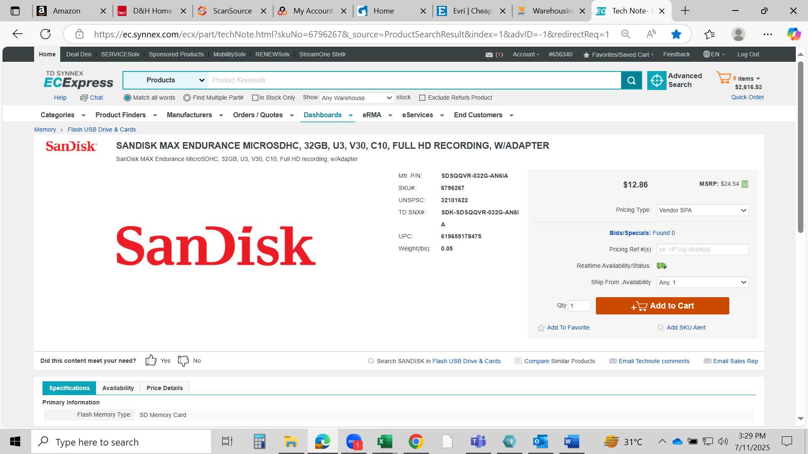Click the search magnifier button
The image size is (808, 454).
pos(631,80)
